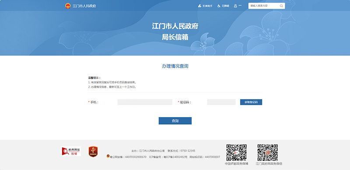350x170 pixels.
Task: Open the 粤公网安备 44070302000670 link
Action: pos(128,157)
